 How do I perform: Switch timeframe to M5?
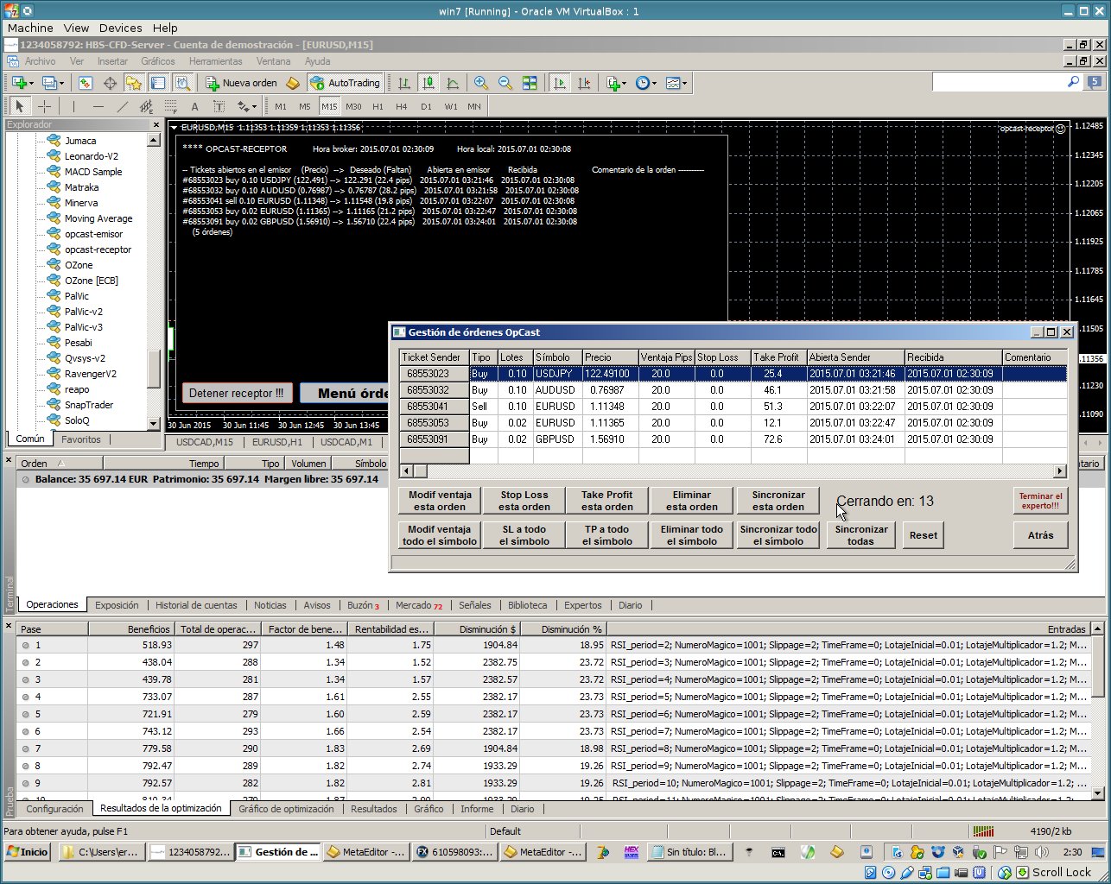(x=305, y=106)
